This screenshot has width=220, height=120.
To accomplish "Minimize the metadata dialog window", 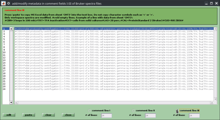I will click(205, 3).
